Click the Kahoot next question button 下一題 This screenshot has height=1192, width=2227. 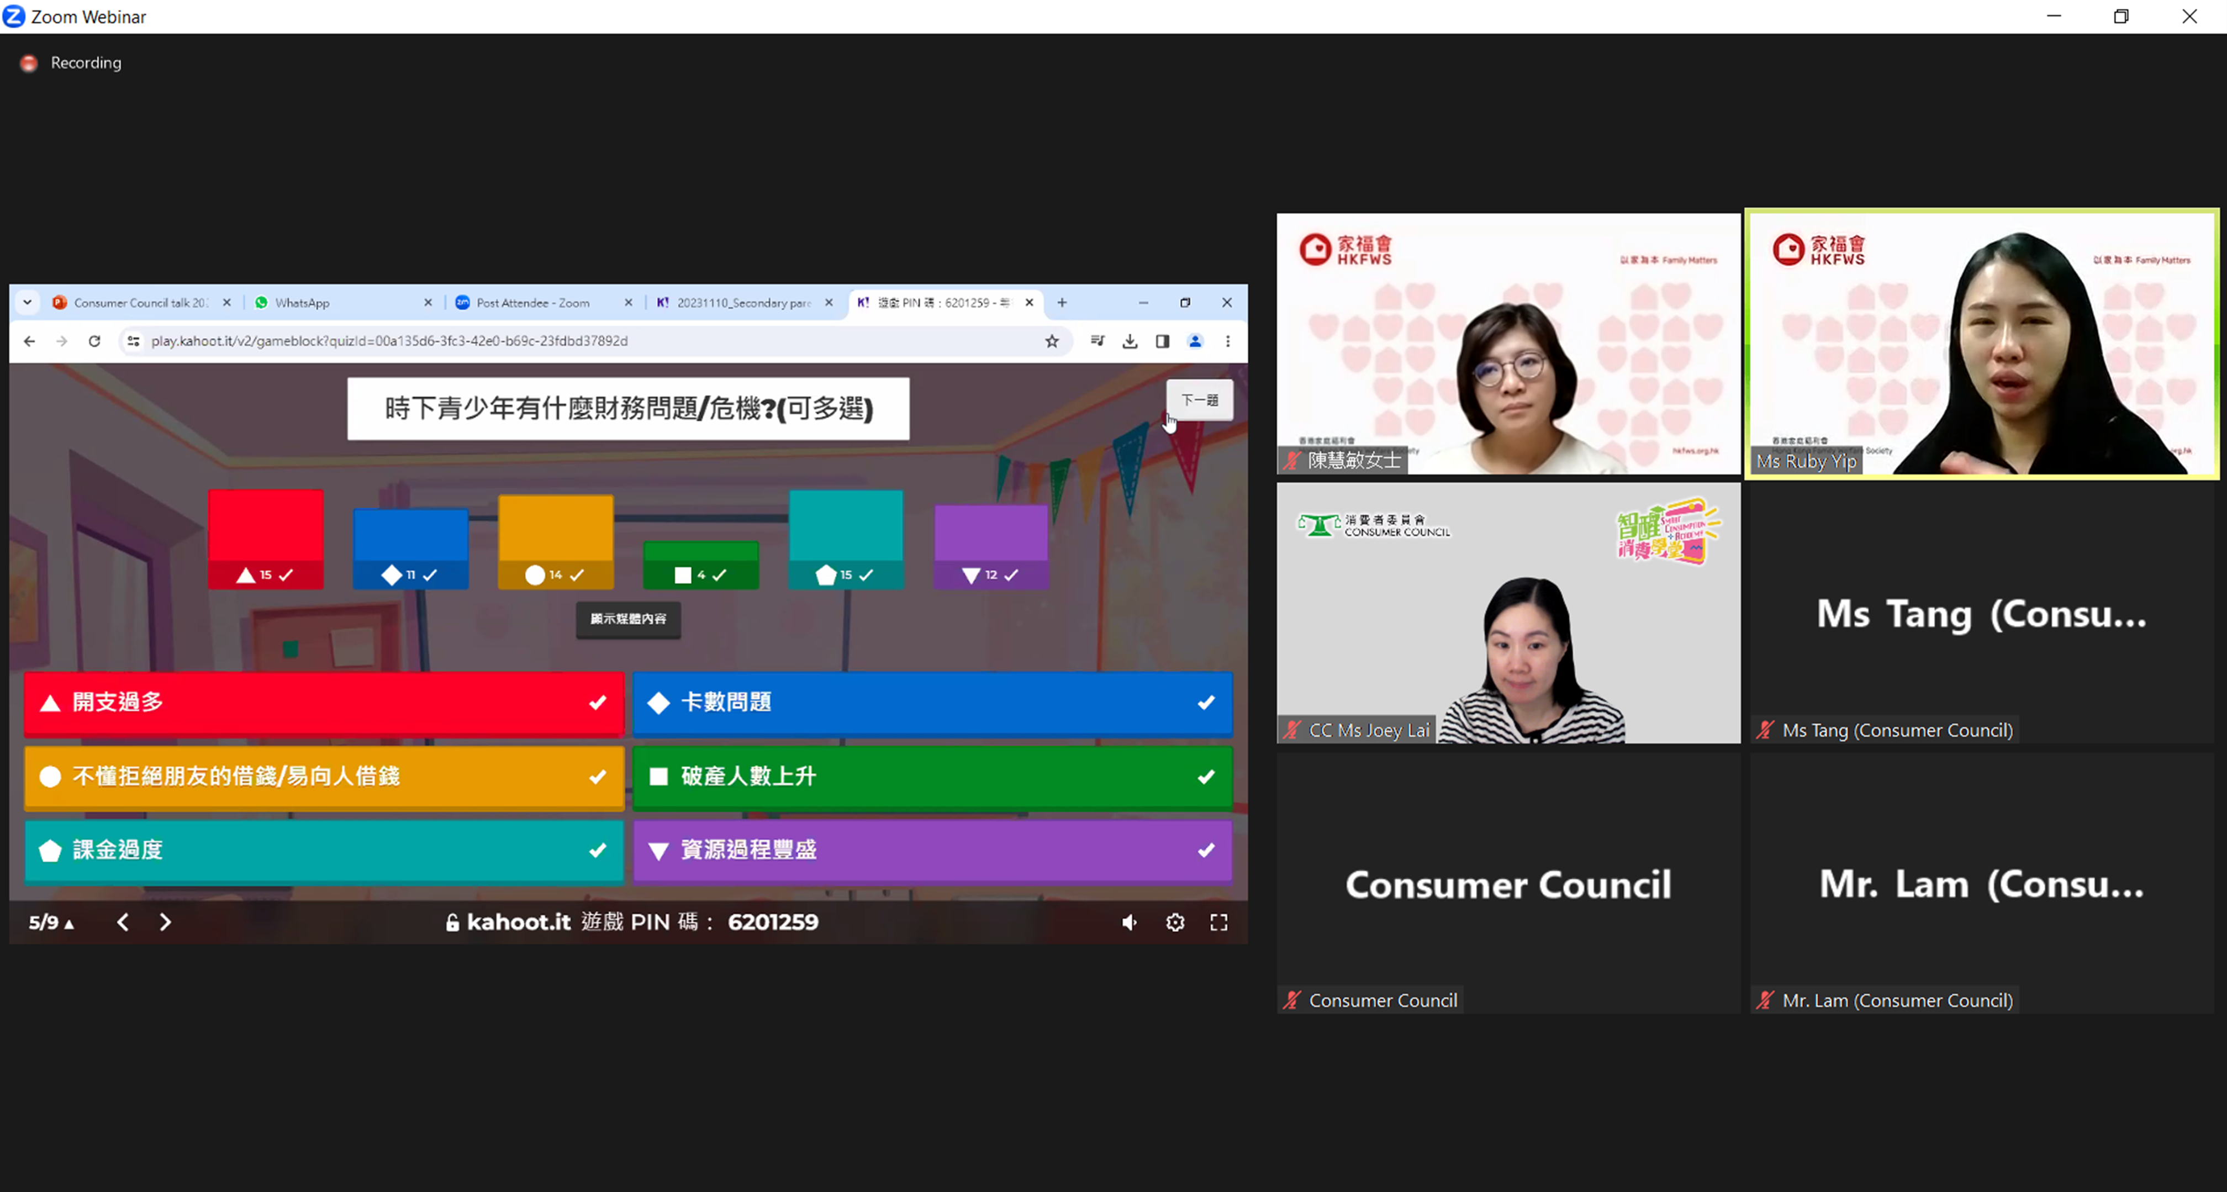point(1199,400)
